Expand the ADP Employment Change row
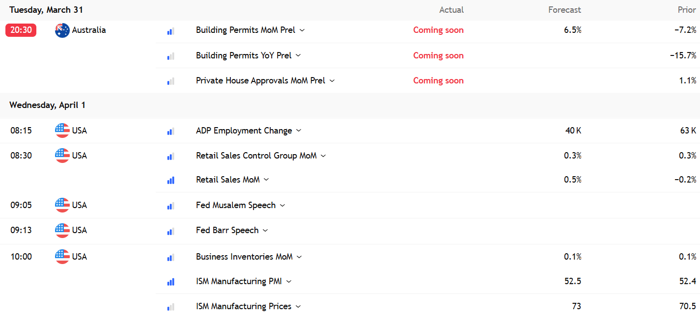Screen dimensions: 700x319 (x=299, y=131)
